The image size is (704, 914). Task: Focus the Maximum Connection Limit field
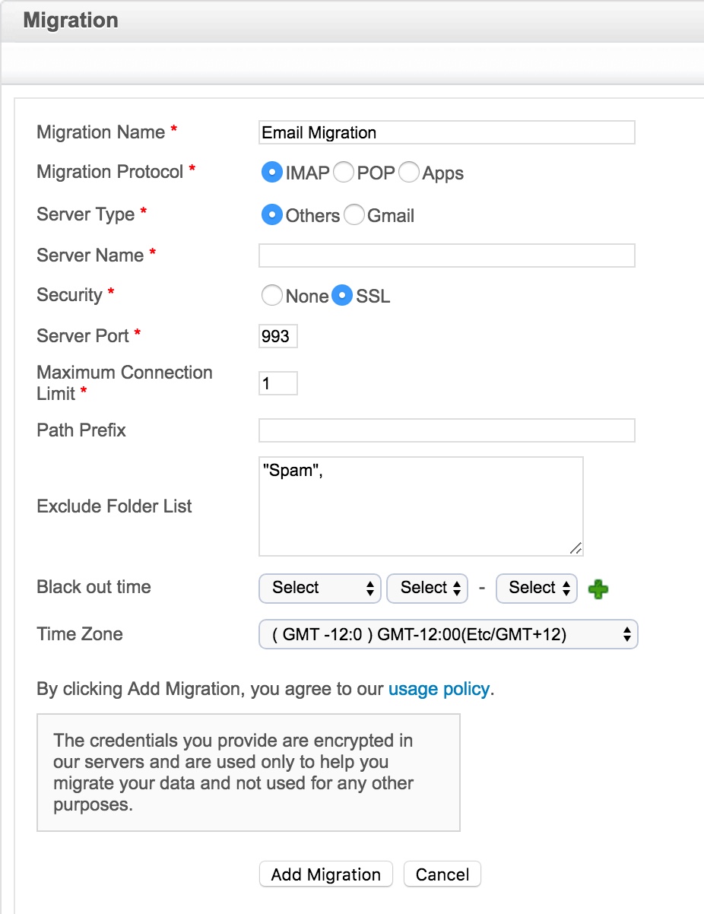pyautogui.click(x=277, y=383)
